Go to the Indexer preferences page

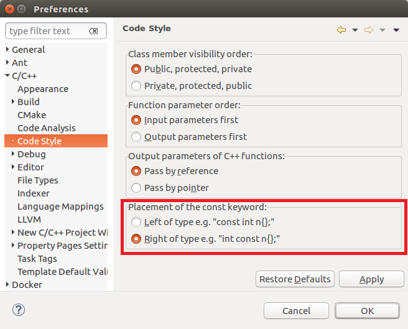click(34, 193)
